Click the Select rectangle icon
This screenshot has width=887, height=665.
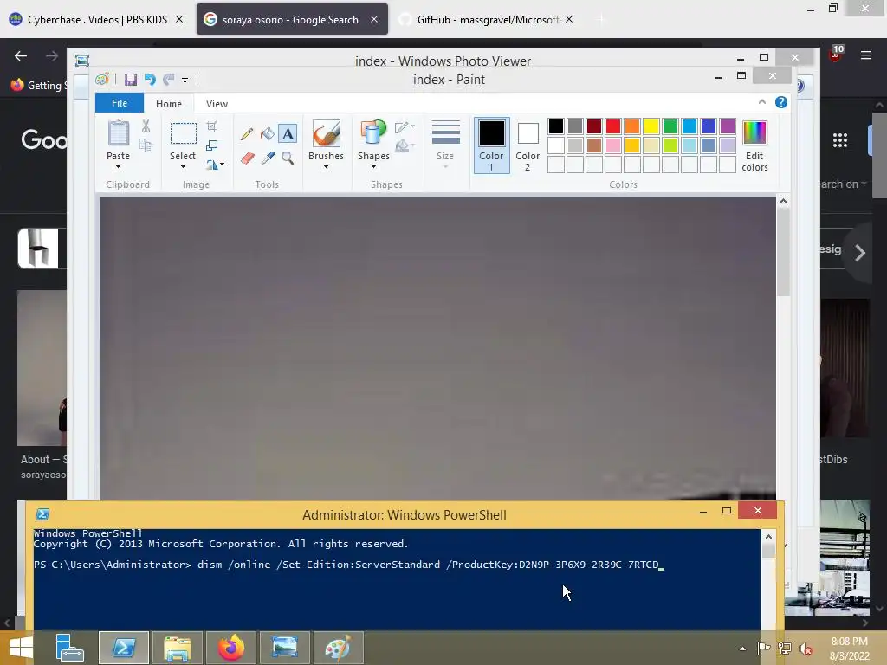click(184, 133)
